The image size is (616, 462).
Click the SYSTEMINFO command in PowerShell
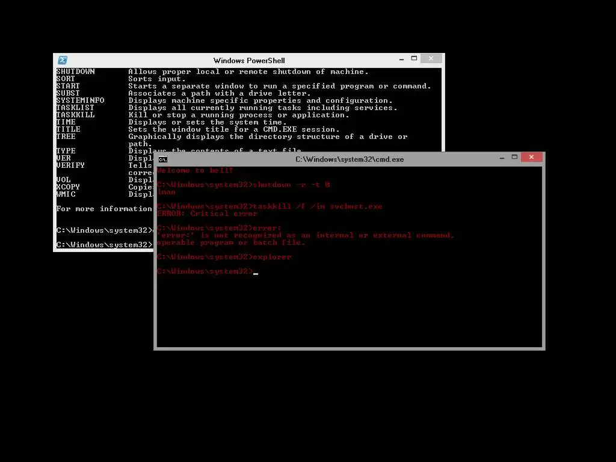(80, 100)
